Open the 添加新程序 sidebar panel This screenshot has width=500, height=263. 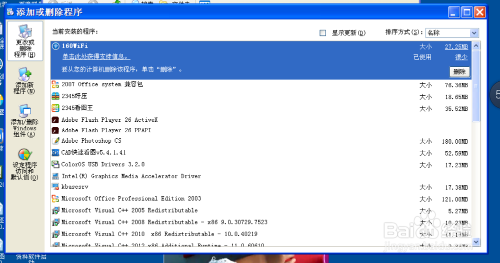(25, 81)
